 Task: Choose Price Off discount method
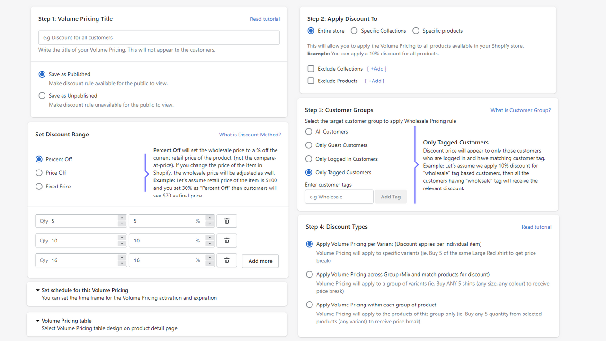click(39, 172)
